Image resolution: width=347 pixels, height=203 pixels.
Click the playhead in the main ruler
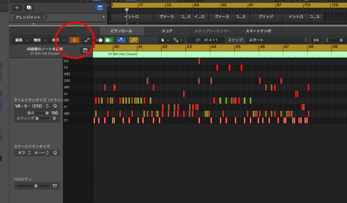(127, 10)
